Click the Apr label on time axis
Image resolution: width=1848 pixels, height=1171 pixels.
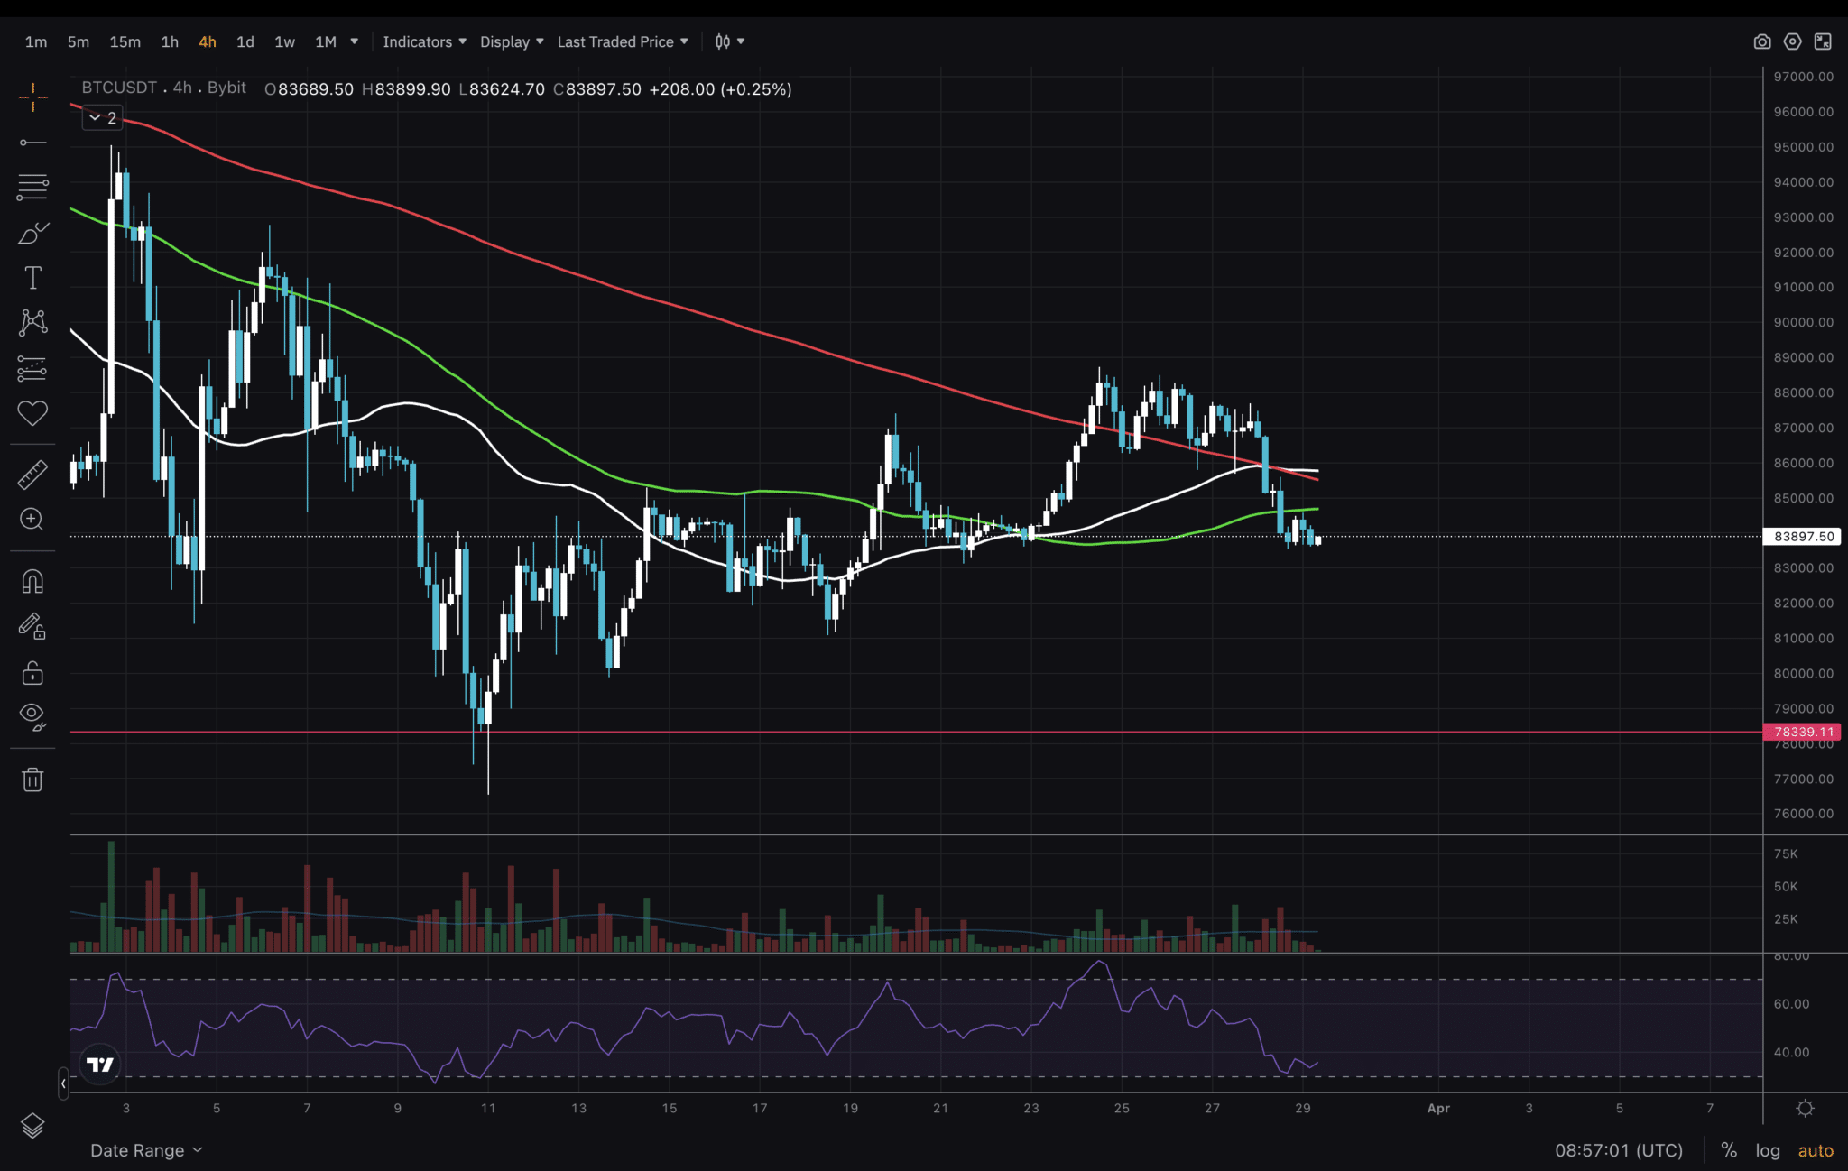pos(1438,1108)
